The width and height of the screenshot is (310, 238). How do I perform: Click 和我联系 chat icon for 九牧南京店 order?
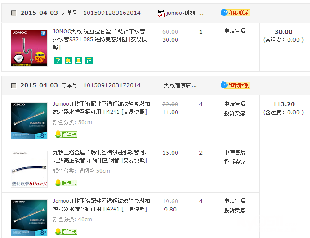coord(235,85)
